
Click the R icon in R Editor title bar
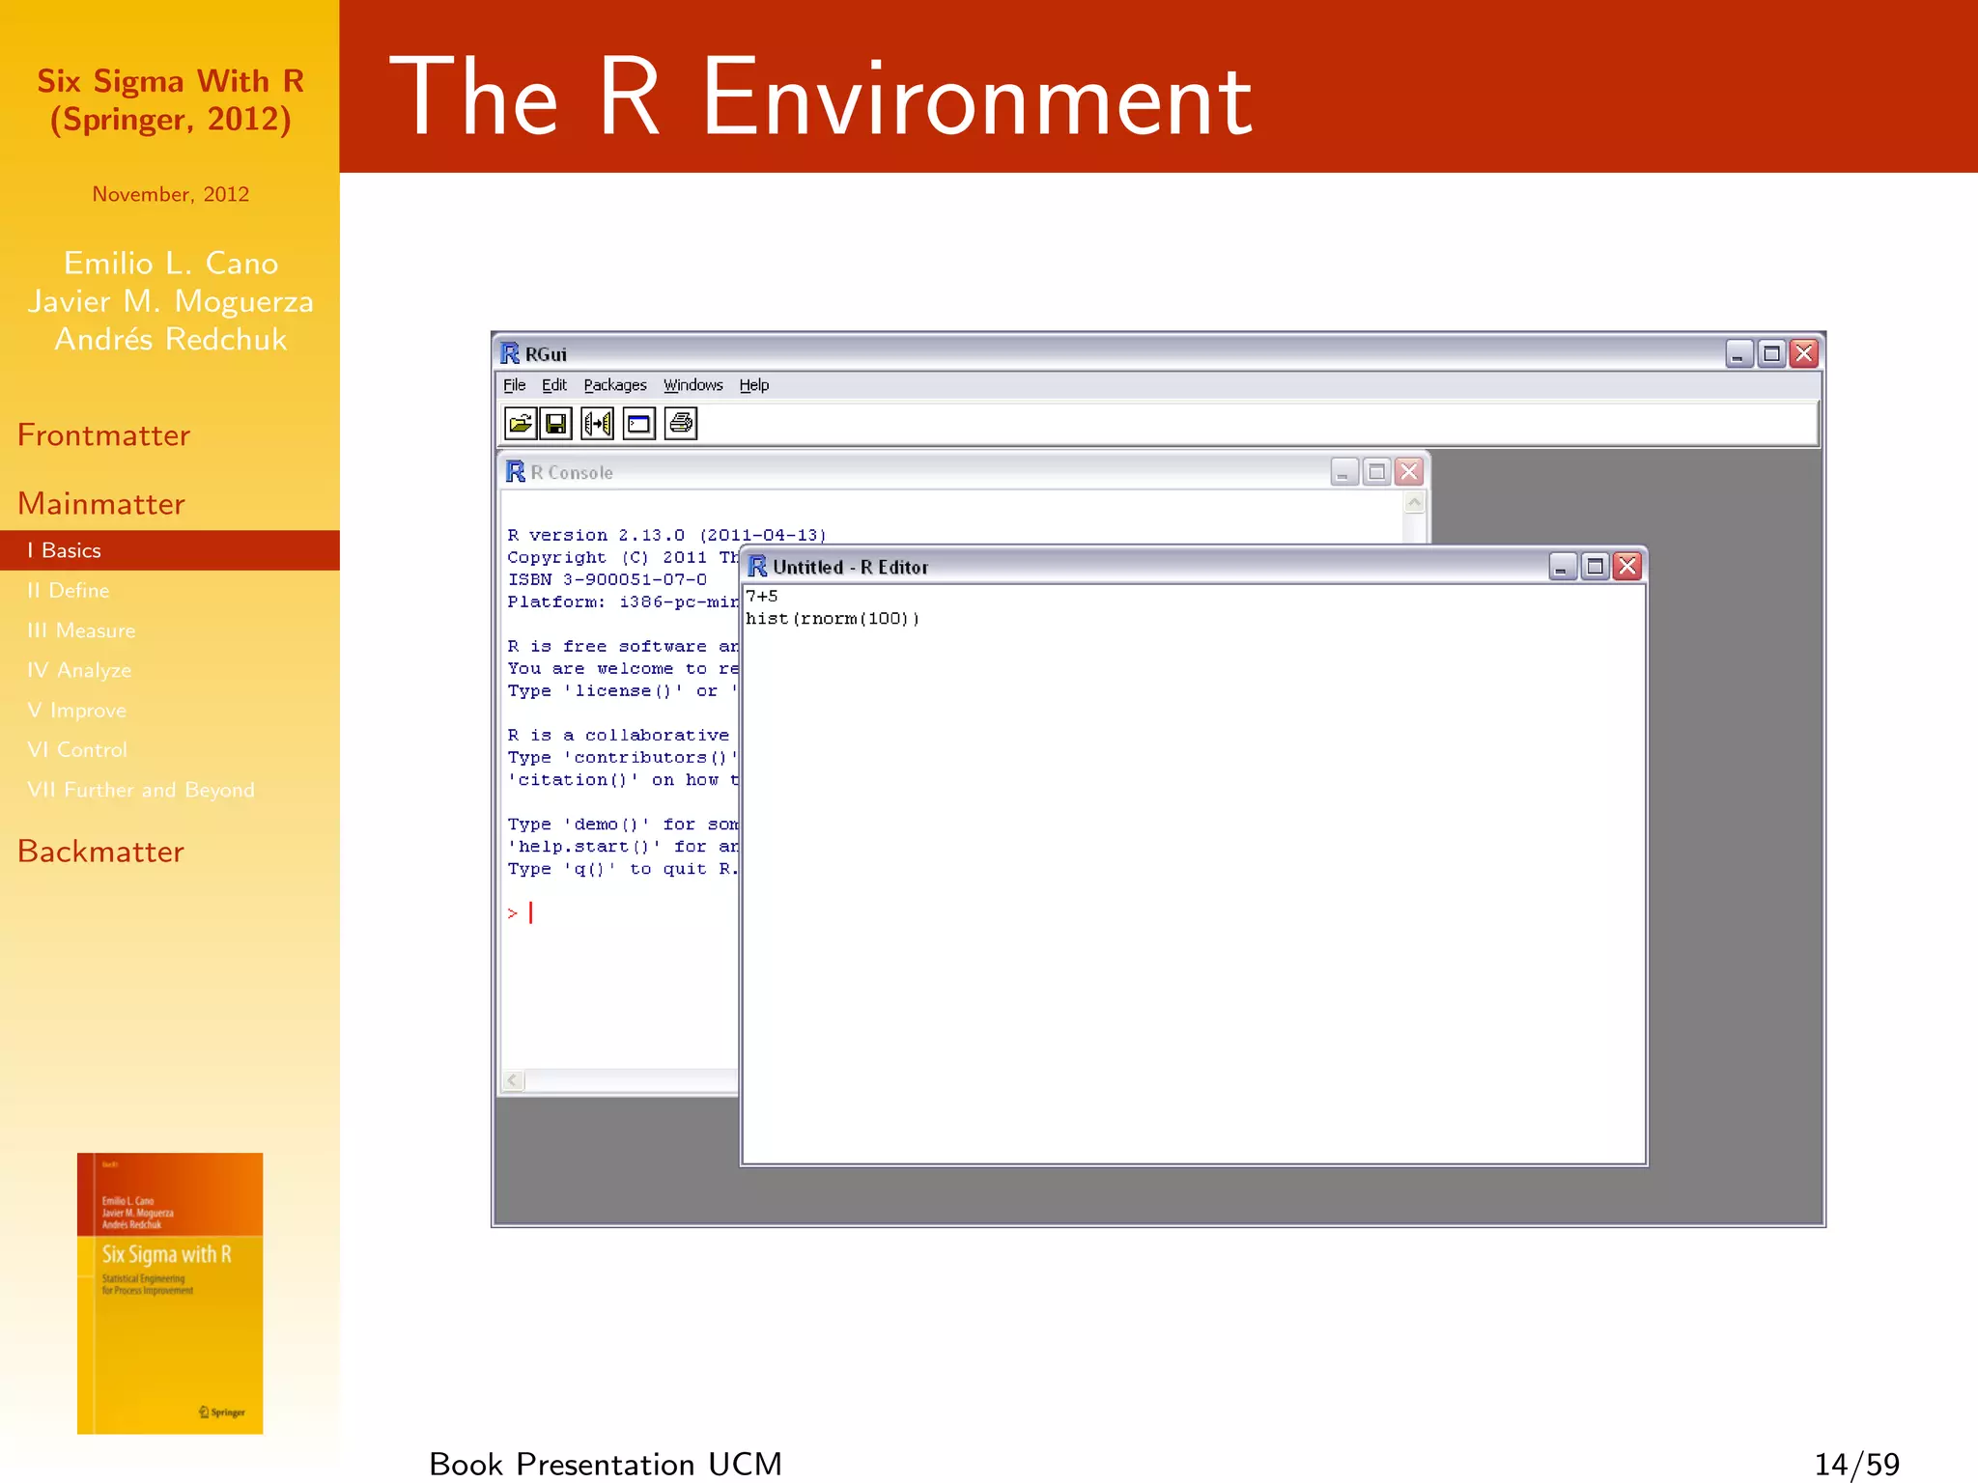(x=757, y=567)
